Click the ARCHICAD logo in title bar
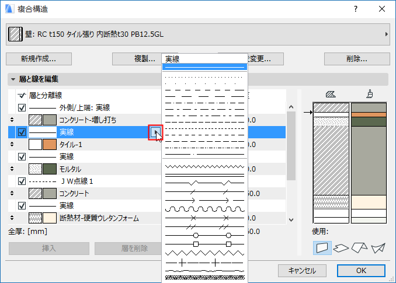 9,9
